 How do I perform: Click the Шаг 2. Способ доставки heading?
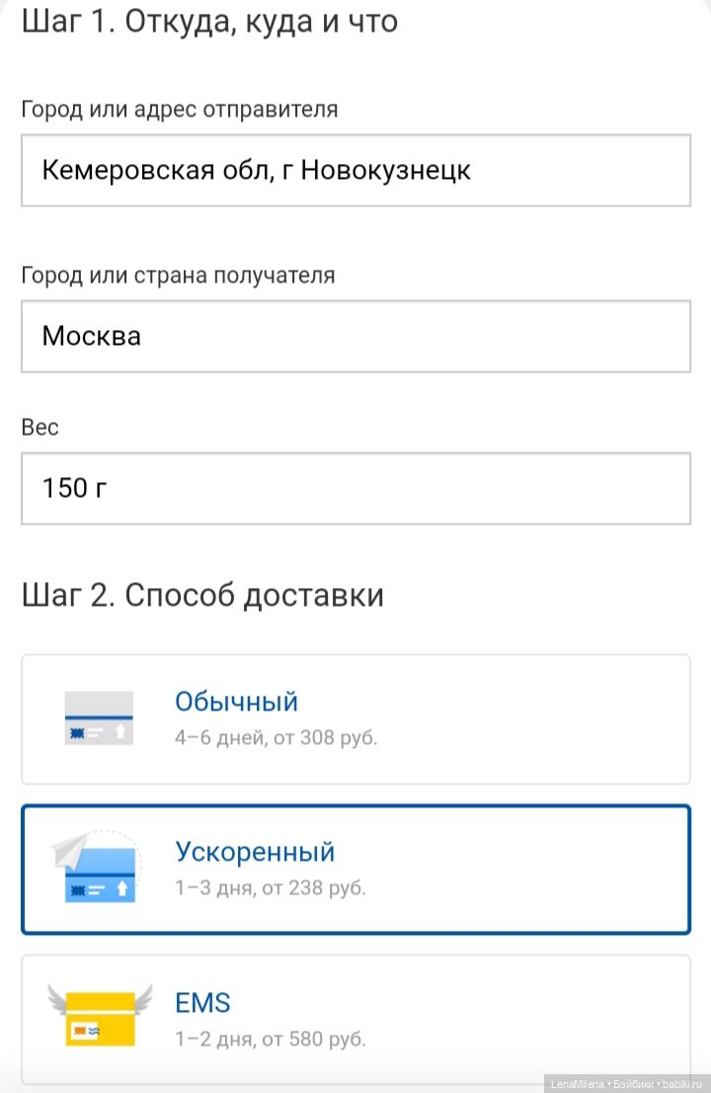point(202,596)
